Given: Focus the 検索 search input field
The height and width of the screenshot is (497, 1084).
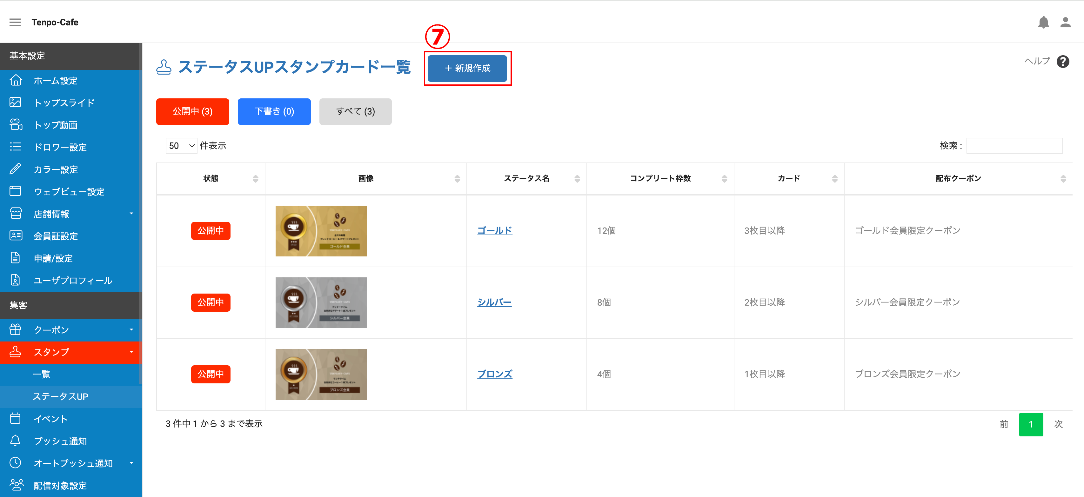Looking at the screenshot, I should [1014, 145].
